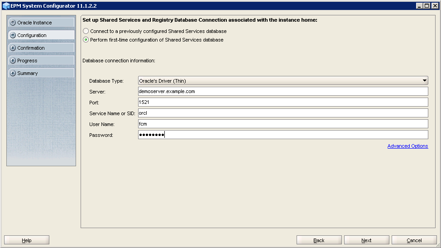Click the Summary step arrow icon

pos(13,73)
